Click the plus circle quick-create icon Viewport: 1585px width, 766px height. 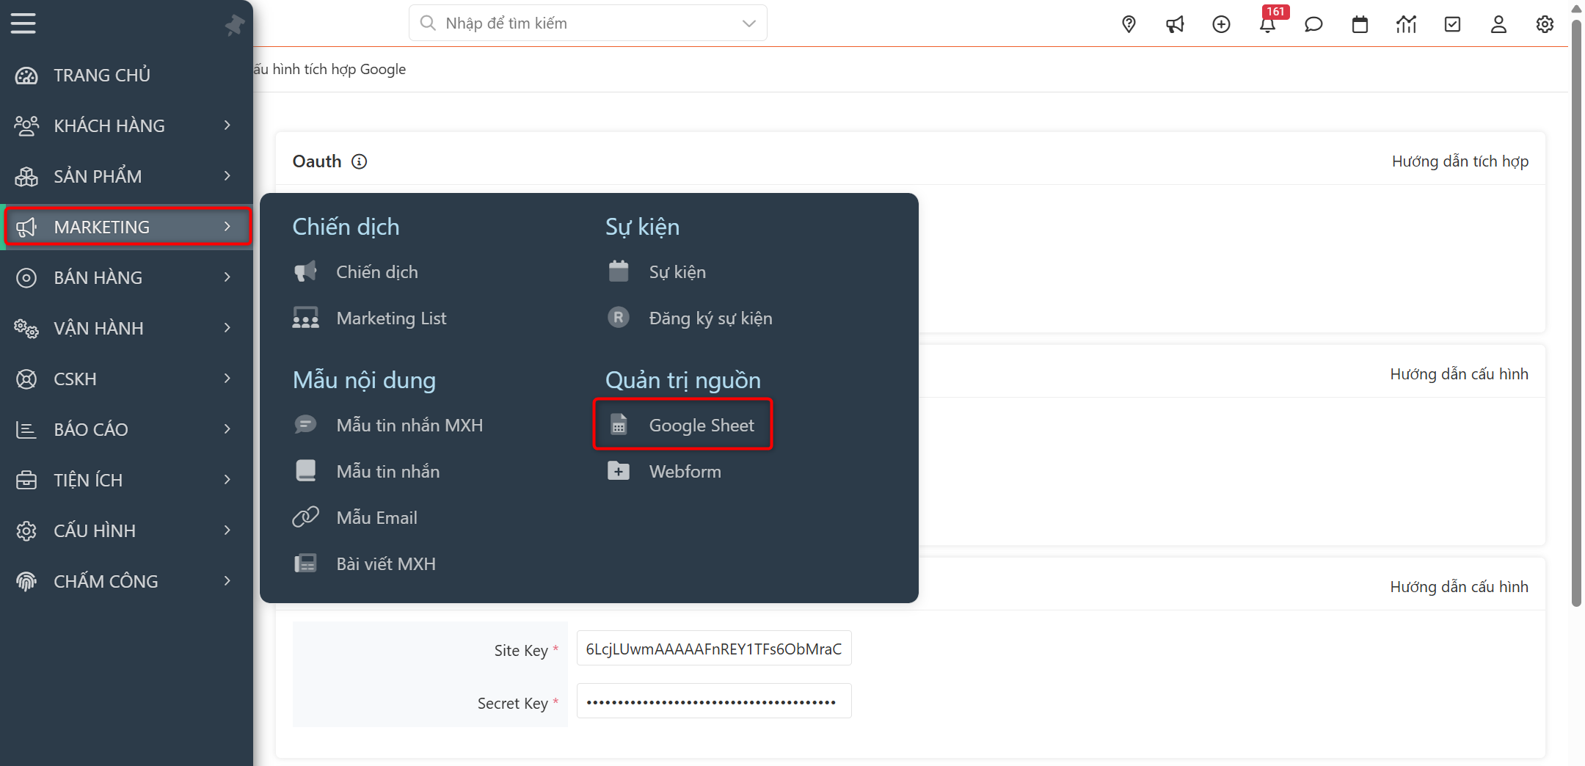tap(1222, 24)
